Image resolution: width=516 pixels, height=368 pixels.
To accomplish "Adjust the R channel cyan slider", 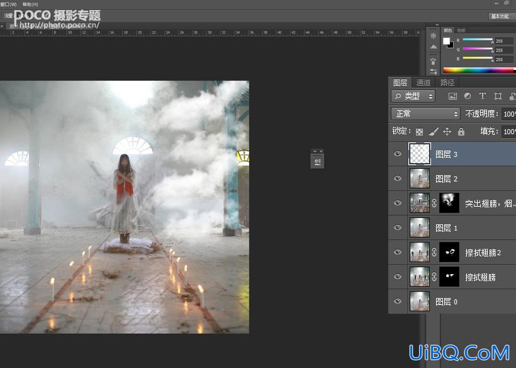I will 478,40.
